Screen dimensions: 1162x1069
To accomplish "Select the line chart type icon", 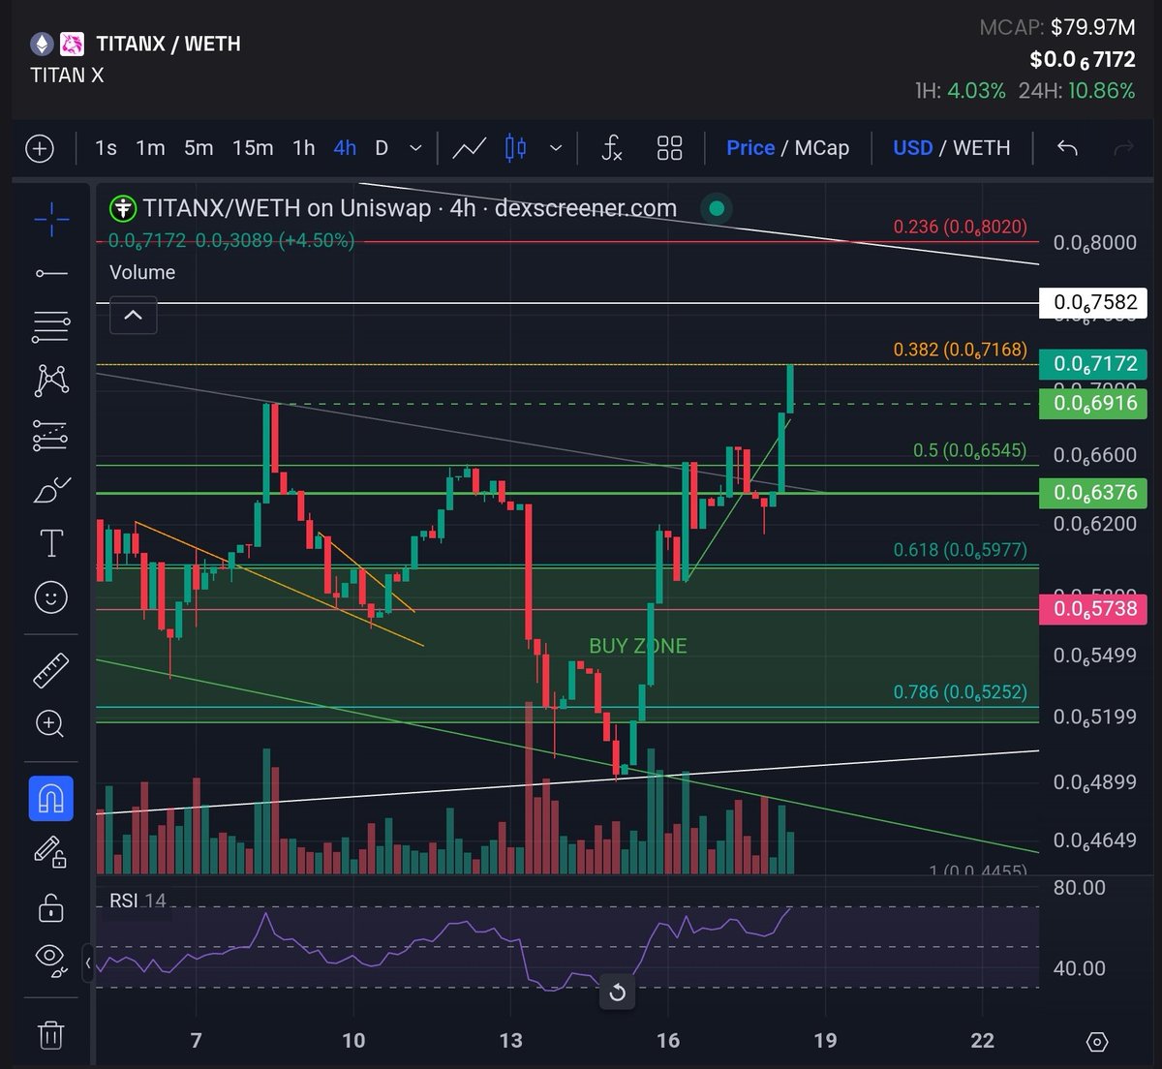I will 470,148.
